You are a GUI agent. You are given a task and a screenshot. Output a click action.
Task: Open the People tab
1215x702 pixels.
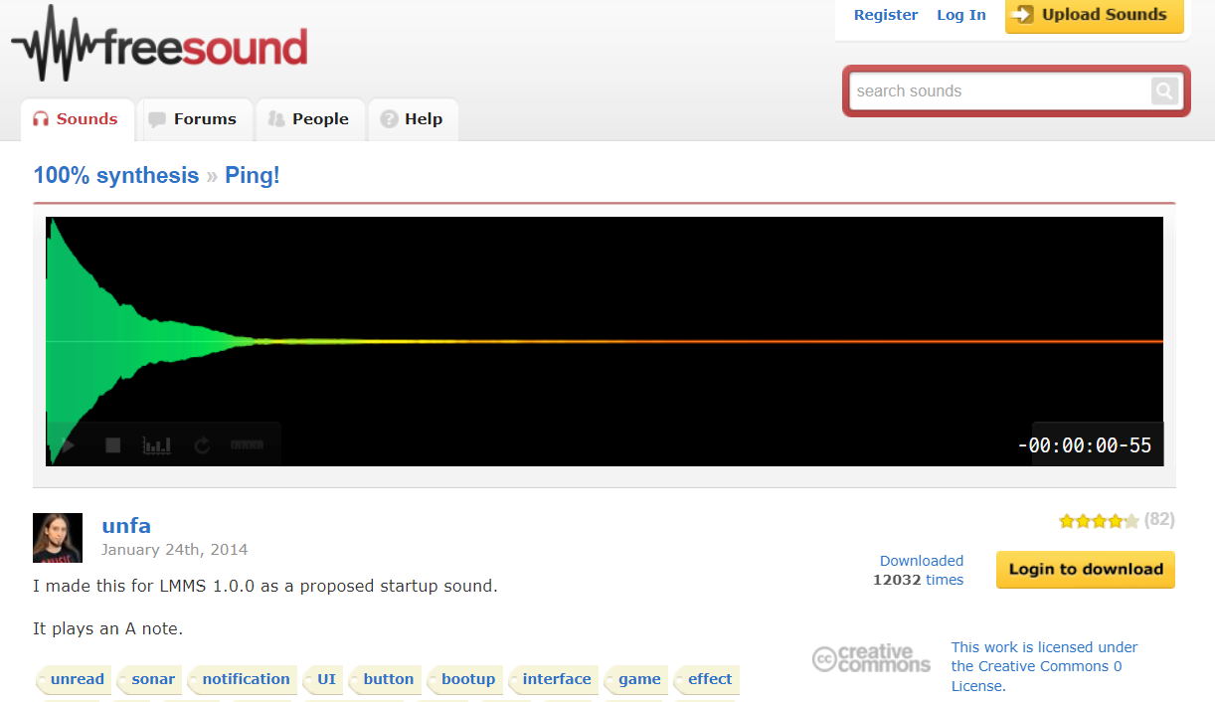[x=308, y=119]
